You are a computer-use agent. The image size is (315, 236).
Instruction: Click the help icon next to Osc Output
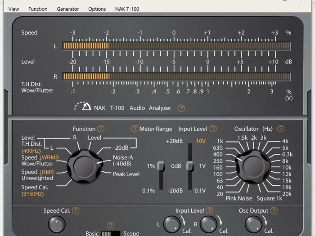pyautogui.click(x=274, y=210)
